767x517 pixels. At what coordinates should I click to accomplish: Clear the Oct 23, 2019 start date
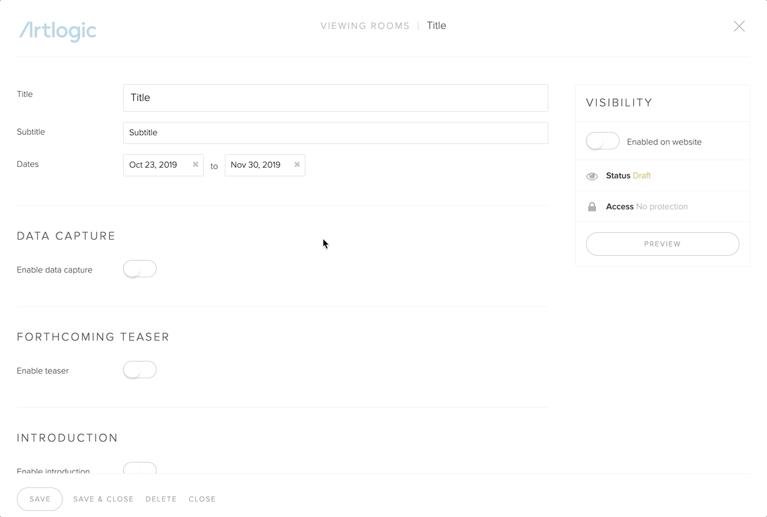coord(195,164)
